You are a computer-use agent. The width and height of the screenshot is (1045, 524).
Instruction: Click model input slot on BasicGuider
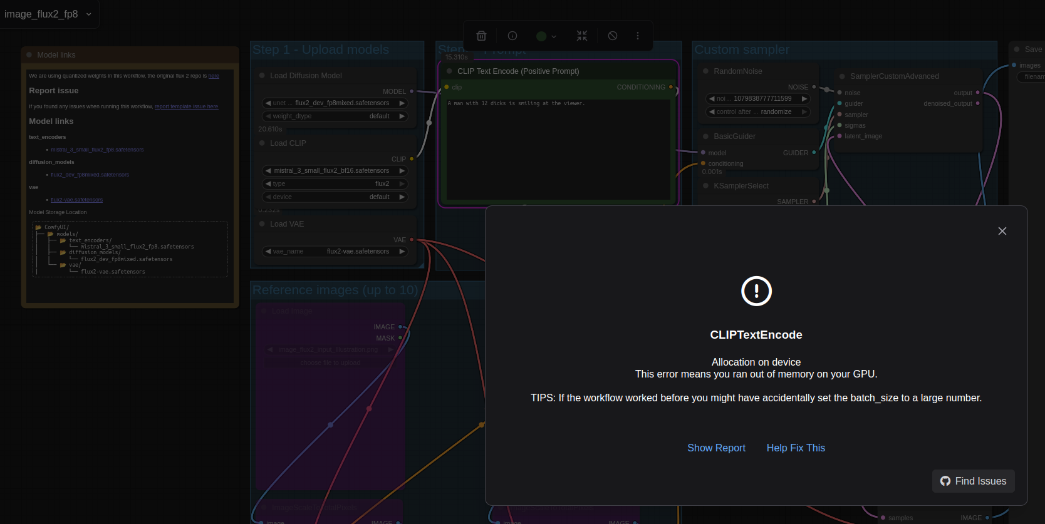point(703,153)
